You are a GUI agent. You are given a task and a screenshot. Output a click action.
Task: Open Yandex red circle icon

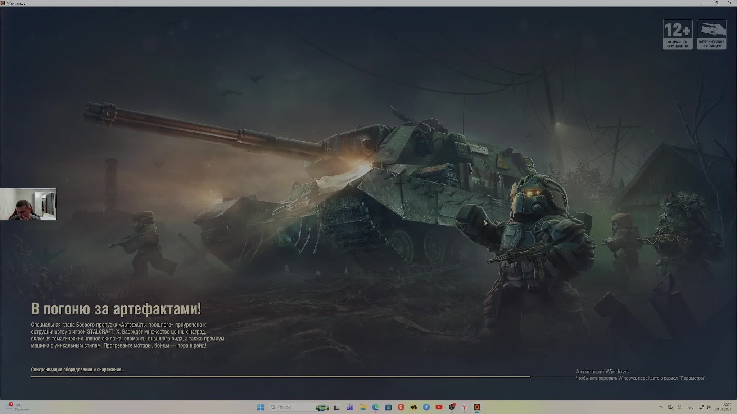tap(401, 407)
